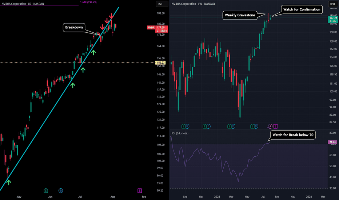
Task: Click the NVIDIA Corporation 1W chart title
Action: [x=193, y=4]
